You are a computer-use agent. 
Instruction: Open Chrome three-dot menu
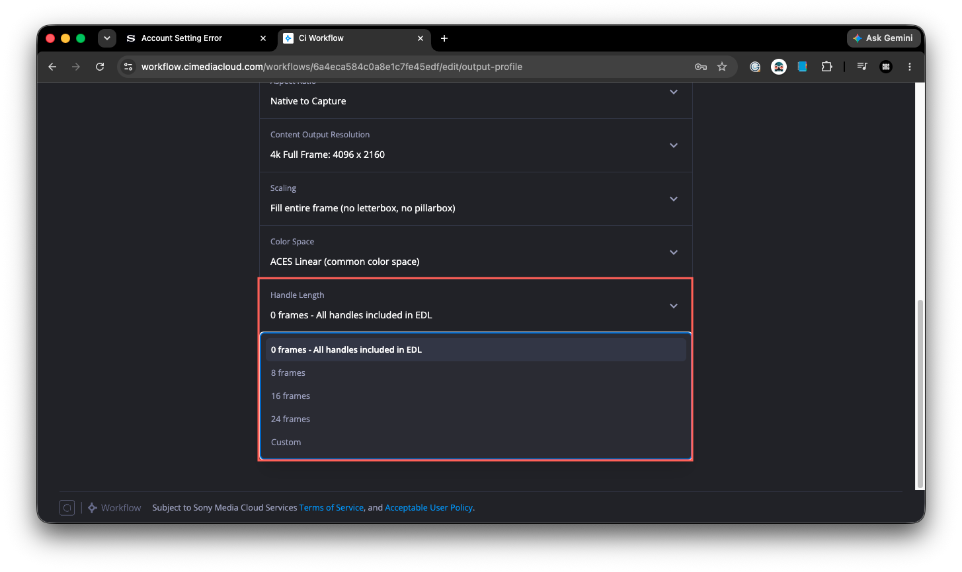pos(910,67)
